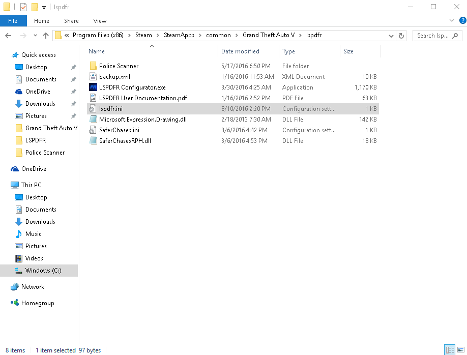Sort by the Type column header

[309, 51]
